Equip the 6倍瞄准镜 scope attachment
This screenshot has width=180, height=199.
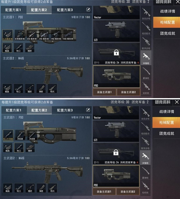pos(69,35)
